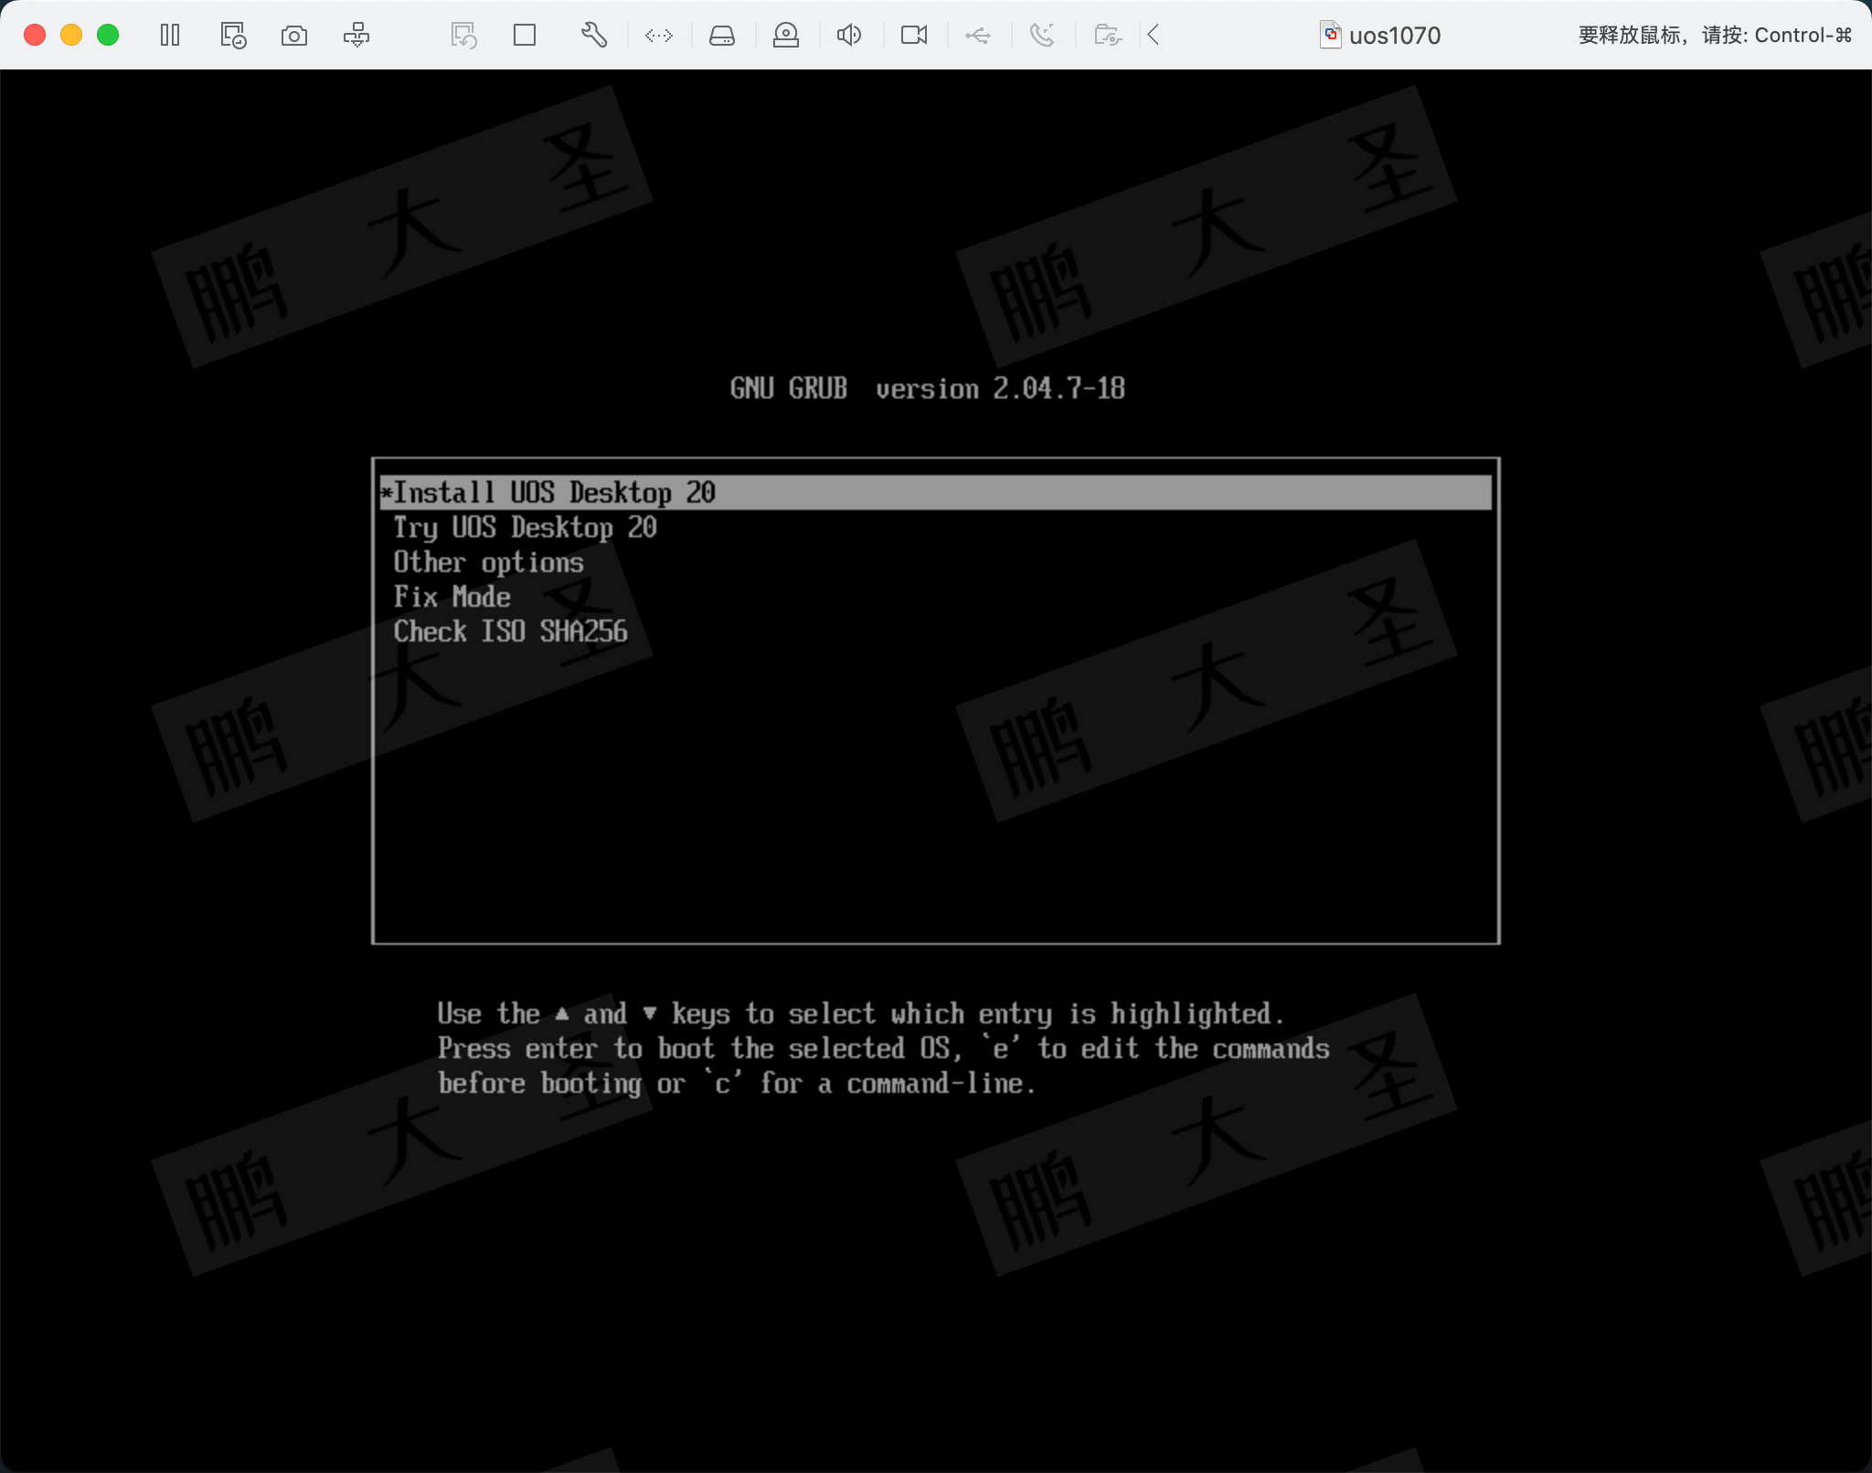The width and height of the screenshot is (1872, 1473).
Task: Click "GNU GRUB version 2.04.7-18" header
Action: pyautogui.click(x=928, y=388)
